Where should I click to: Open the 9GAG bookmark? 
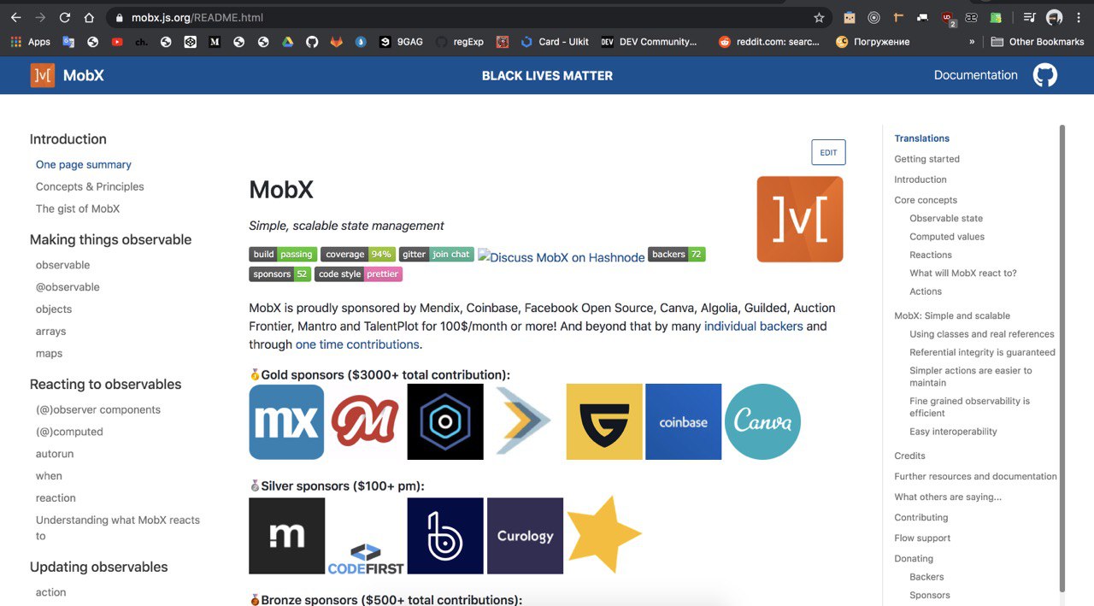[402, 41]
